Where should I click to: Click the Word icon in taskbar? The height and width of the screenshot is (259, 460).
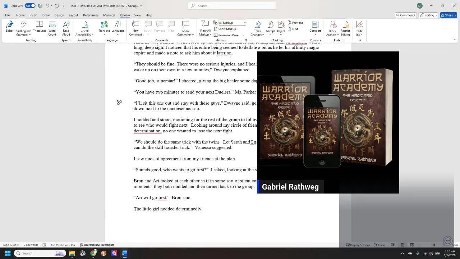124,253
